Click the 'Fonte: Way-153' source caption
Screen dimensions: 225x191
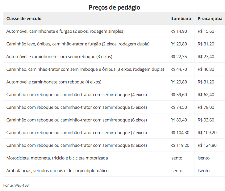pyautogui.click(x=16, y=185)
